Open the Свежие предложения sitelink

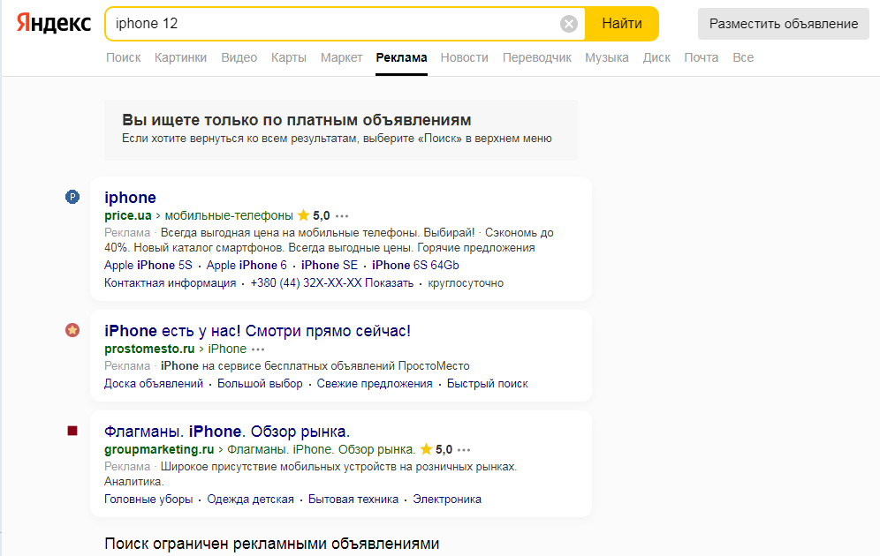pyautogui.click(x=375, y=384)
